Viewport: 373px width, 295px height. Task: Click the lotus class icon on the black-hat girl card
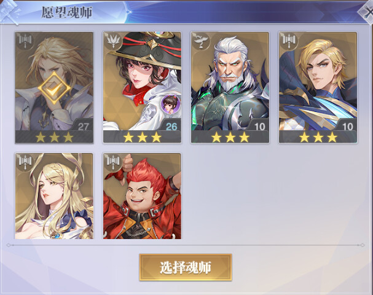pos(112,41)
